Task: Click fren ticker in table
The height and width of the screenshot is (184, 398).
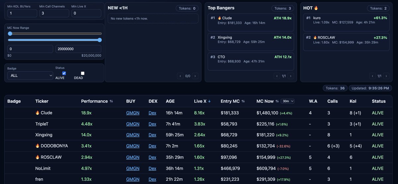Action: pyautogui.click(x=39, y=179)
